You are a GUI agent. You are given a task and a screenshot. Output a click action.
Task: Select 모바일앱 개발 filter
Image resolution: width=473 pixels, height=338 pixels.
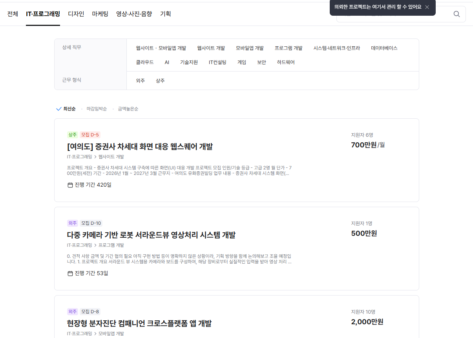pyautogui.click(x=250, y=48)
